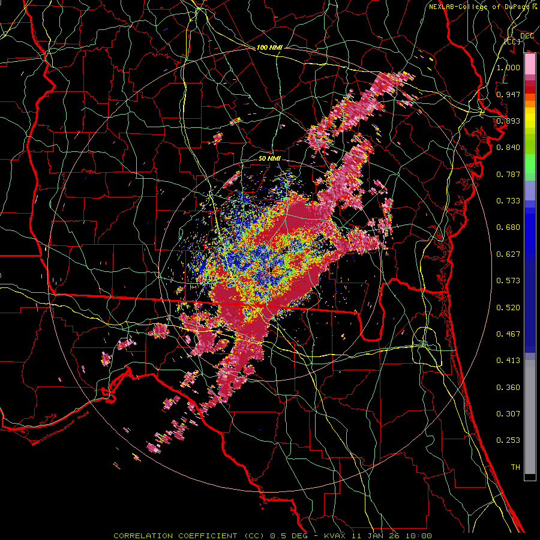Screen dimensions: 540x540
Task: Select the 0.360 legend value
Action: (508, 388)
